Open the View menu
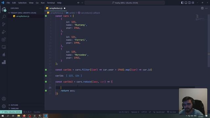Viewport: 210px width, 118px height. tap(31, 3)
